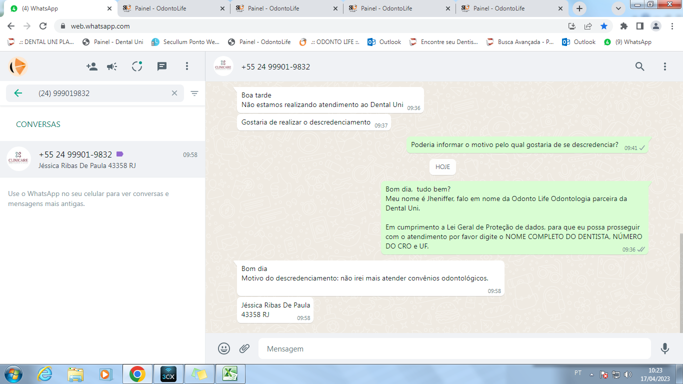Open Windows Explorer from taskbar
The height and width of the screenshot is (384, 683).
[x=75, y=374]
